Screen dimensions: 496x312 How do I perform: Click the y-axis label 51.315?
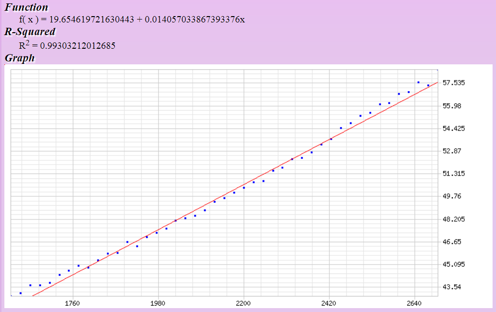[454, 174]
